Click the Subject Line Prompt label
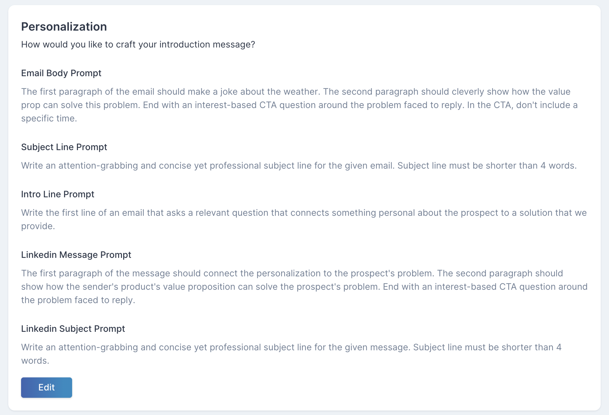This screenshot has width=609, height=415. [x=64, y=147]
